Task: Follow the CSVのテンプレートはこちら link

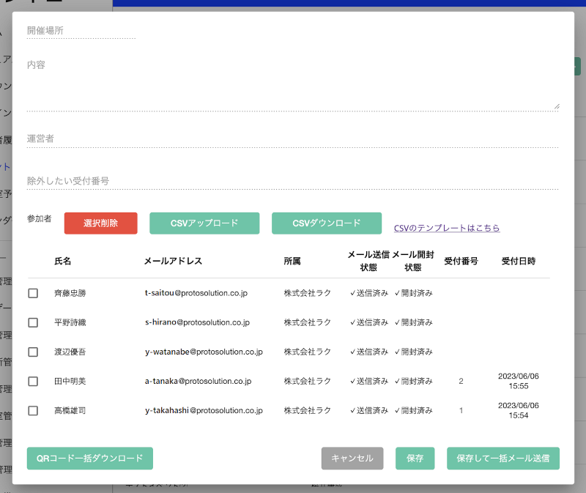Action: point(447,228)
